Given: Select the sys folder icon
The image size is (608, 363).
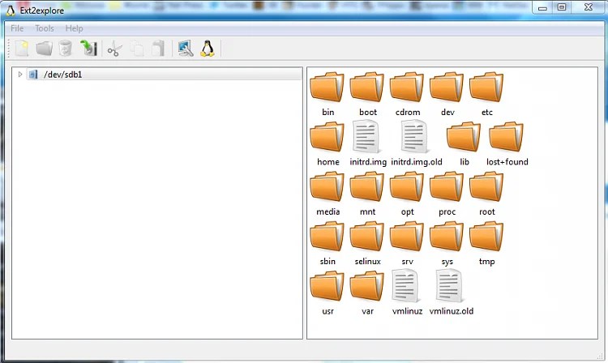Looking at the screenshot, I should pyautogui.click(x=447, y=237).
